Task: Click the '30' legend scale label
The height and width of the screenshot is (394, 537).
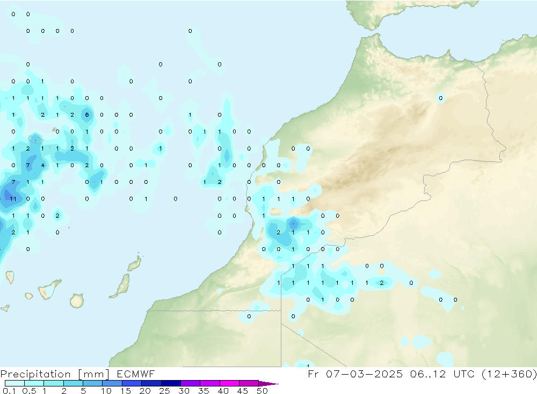Action: pyautogui.click(x=184, y=391)
